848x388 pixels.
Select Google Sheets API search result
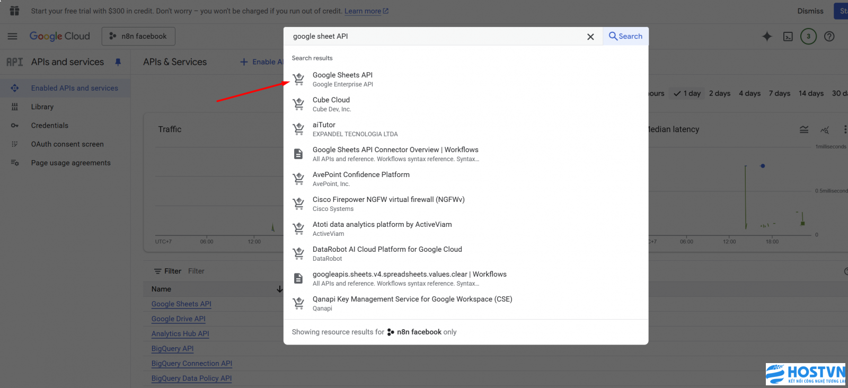pyautogui.click(x=466, y=79)
